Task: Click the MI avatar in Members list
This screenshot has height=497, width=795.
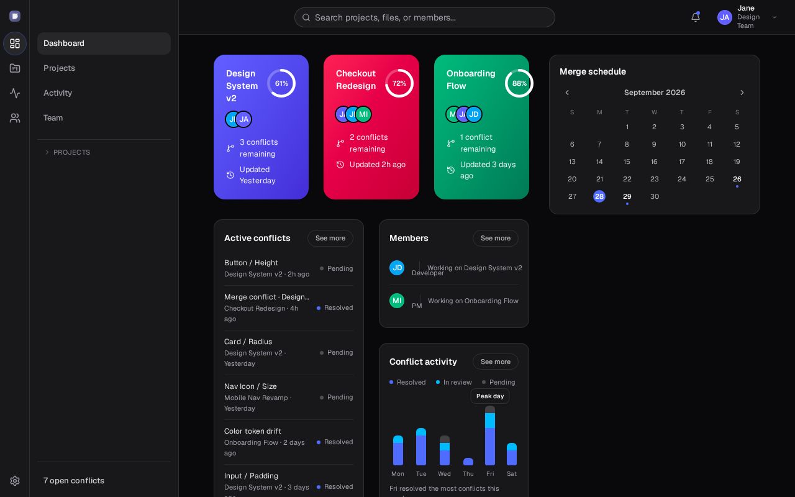Action: click(397, 301)
